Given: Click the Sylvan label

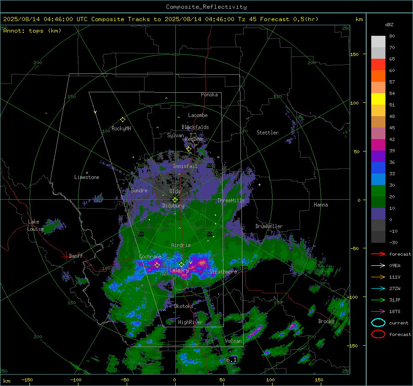Looking at the screenshot, I should [x=175, y=135].
